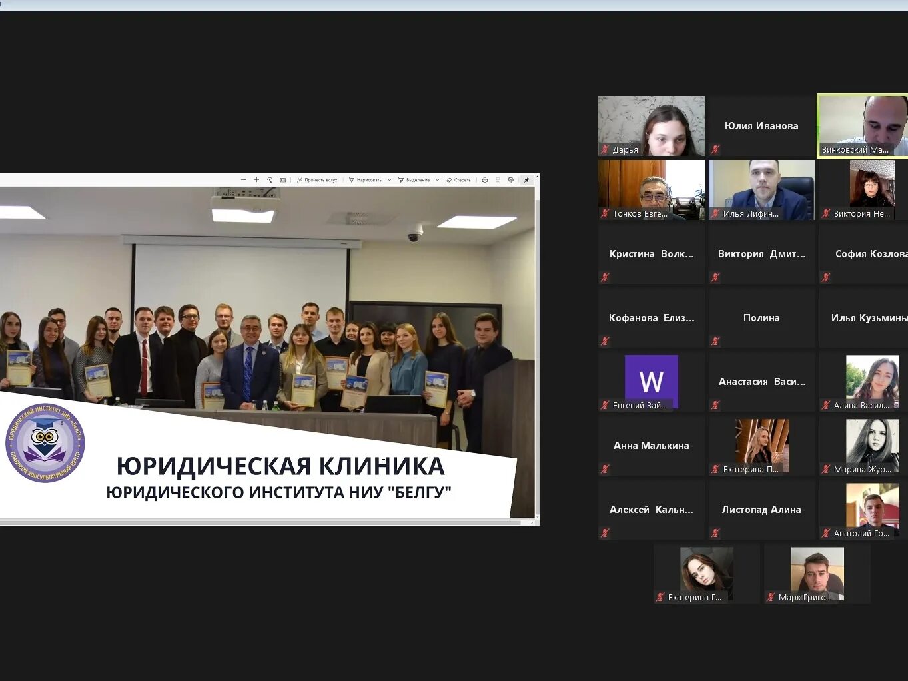Screen dimensions: 908x681
Task: Select the 'Виктория Не...' video tile
Action: point(863,190)
